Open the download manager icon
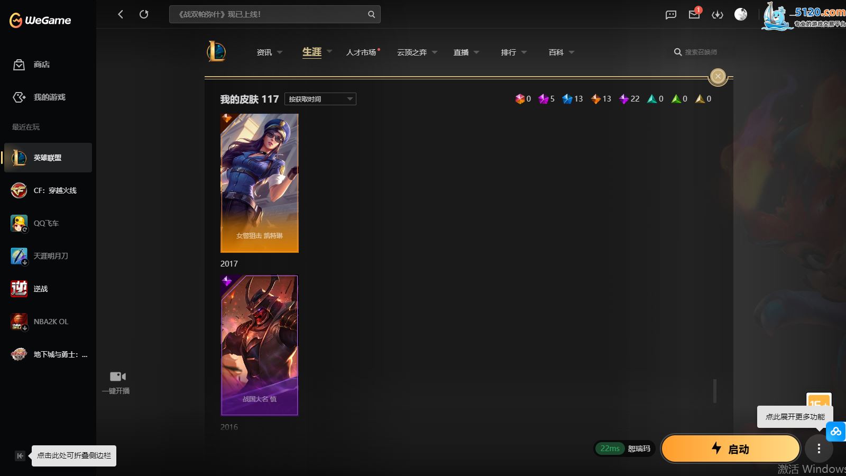The image size is (846, 476). coord(718,15)
